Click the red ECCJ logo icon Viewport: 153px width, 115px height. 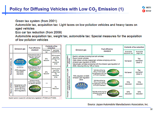coord(144,11)
